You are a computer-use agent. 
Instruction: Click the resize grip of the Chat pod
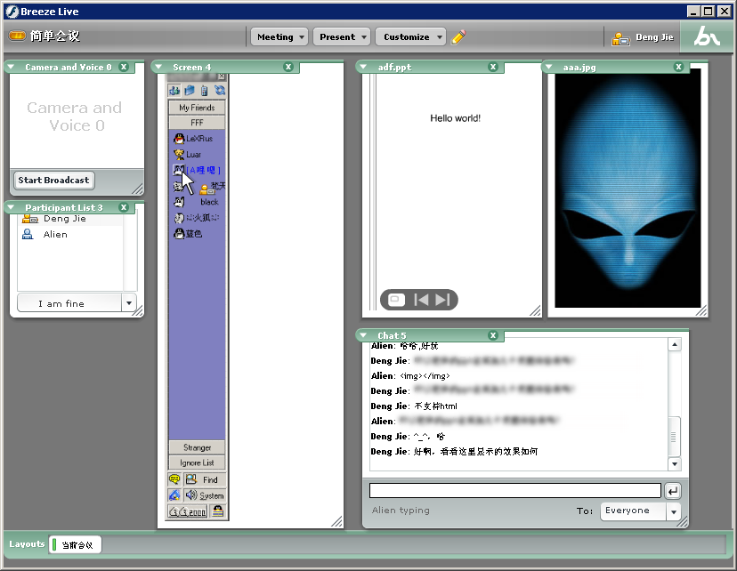(x=682, y=521)
